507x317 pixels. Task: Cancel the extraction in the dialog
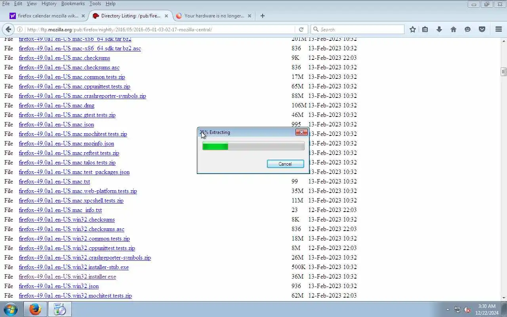(285, 164)
